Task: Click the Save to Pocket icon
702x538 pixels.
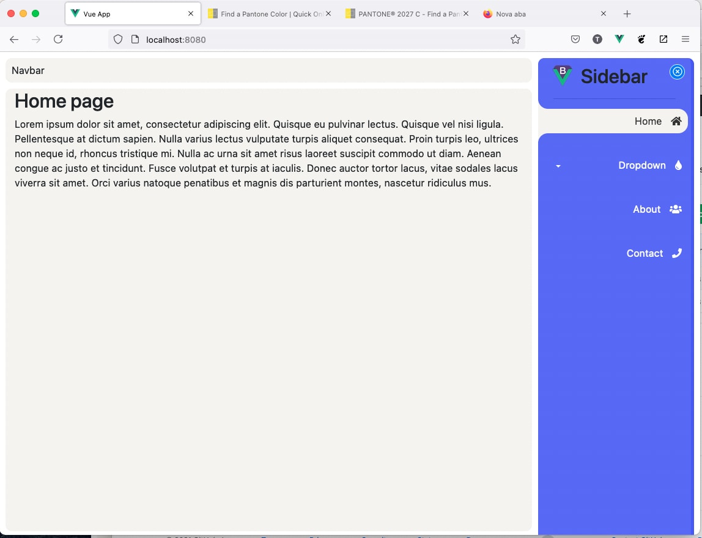Action: pyautogui.click(x=575, y=39)
